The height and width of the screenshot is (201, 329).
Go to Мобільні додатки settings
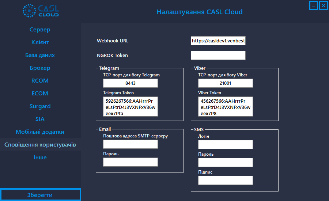[40, 132]
